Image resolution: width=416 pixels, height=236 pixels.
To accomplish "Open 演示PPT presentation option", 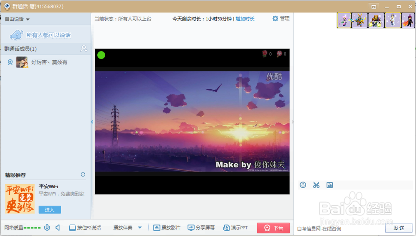I will (x=235, y=228).
